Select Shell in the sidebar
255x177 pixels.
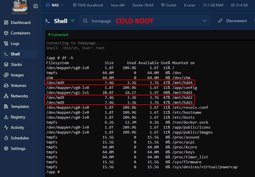pos(20,54)
